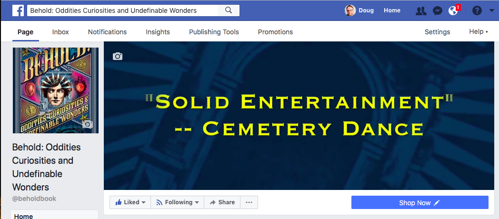This screenshot has width=499, height=219.
Task: Click the search magnifier button
Action: (229, 10)
